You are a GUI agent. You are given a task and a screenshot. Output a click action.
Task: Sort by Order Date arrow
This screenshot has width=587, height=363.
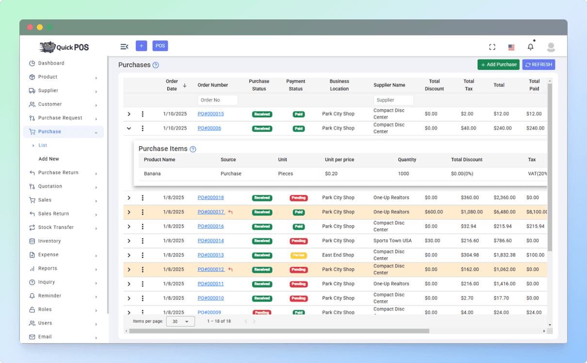click(185, 85)
